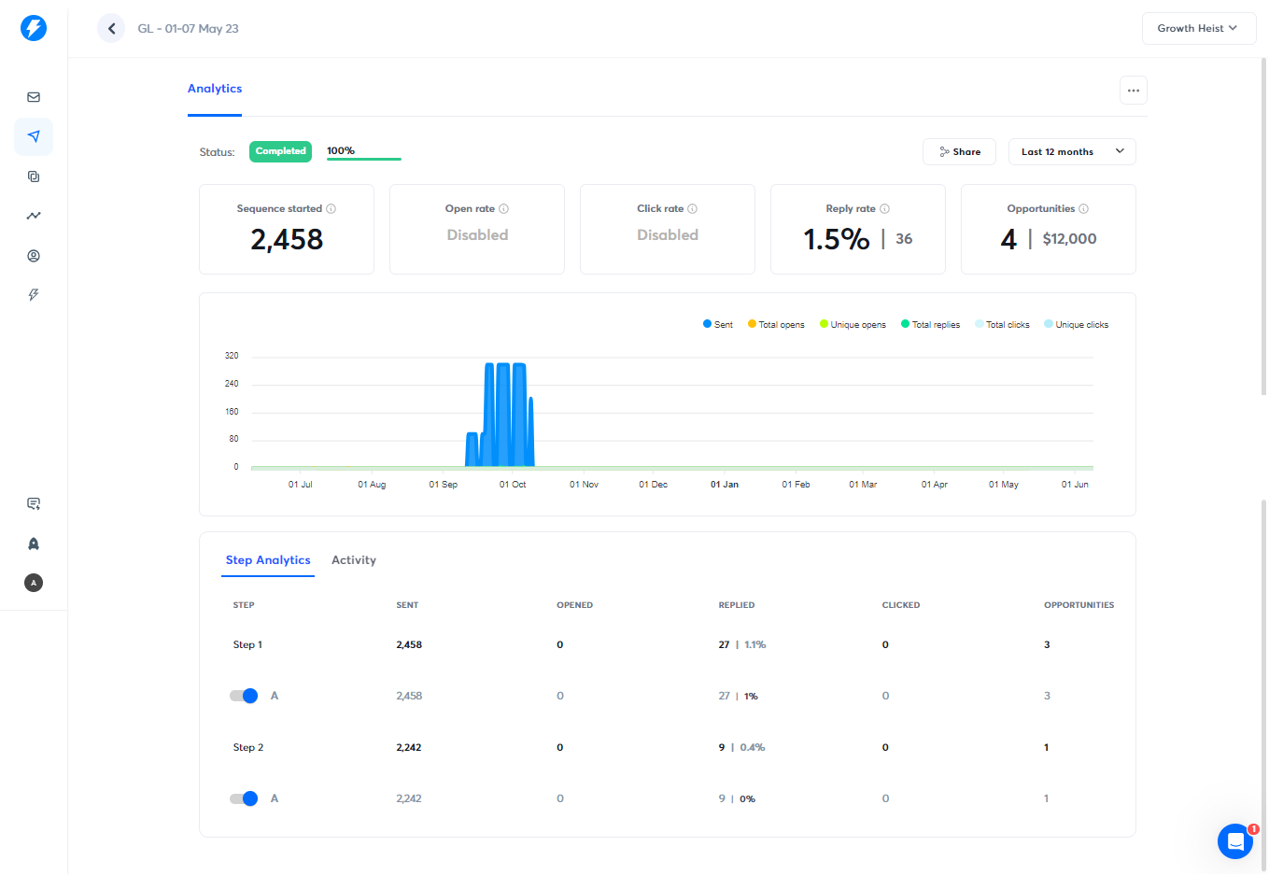The width and height of the screenshot is (1269, 875).
Task: Toggle variant A switch under Step 2
Action: [x=244, y=798]
